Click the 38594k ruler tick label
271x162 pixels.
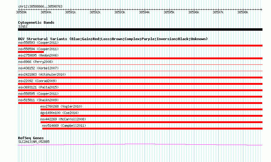pos(145,12)
